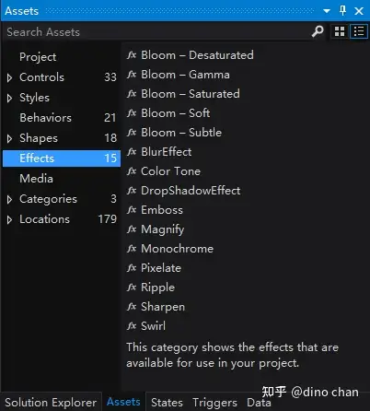Switch to the Triggers tab

tap(214, 403)
